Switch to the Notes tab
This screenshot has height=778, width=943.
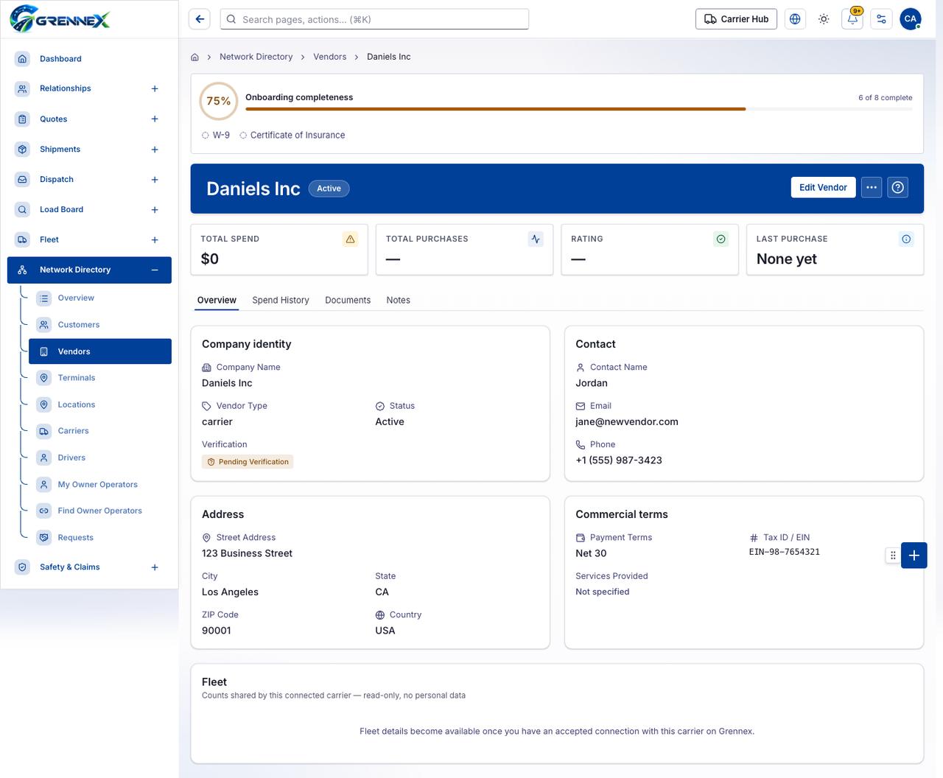point(399,300)
